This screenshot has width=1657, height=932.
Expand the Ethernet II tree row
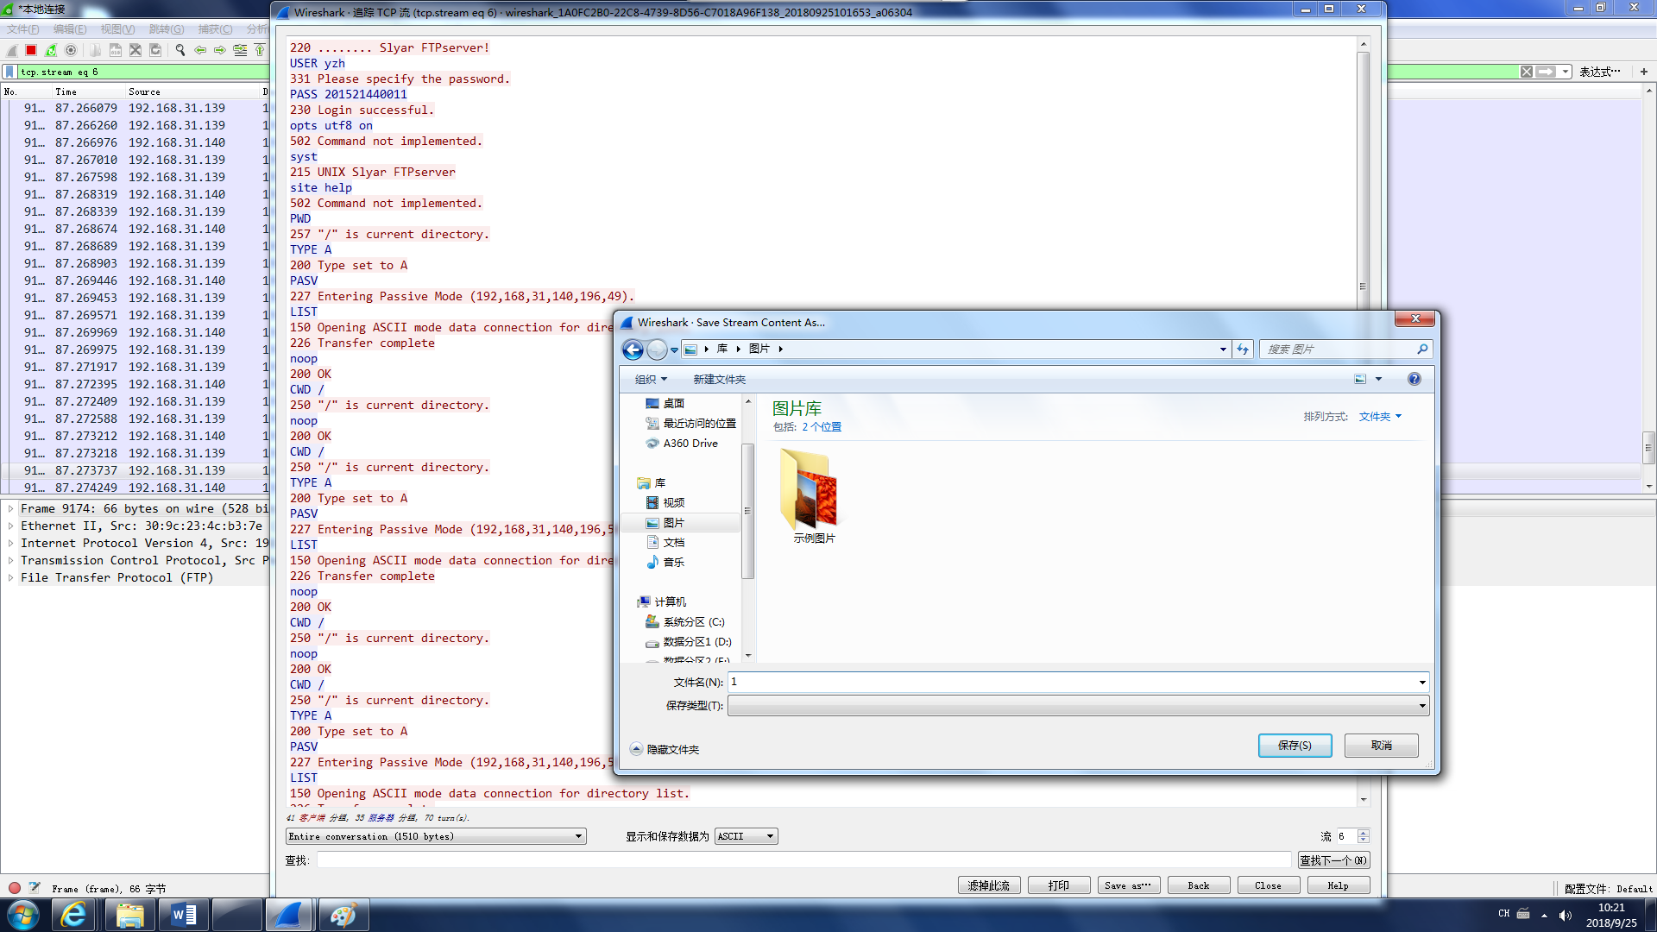(x=10, y=526)
